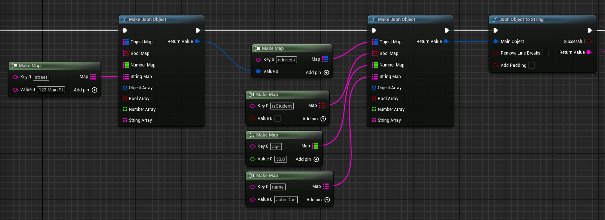Click Value 0 pin beside John Doe
Image resolution: width=605 pixels, height=220 pixels.
pyautogui.click(x=253, y=199)
